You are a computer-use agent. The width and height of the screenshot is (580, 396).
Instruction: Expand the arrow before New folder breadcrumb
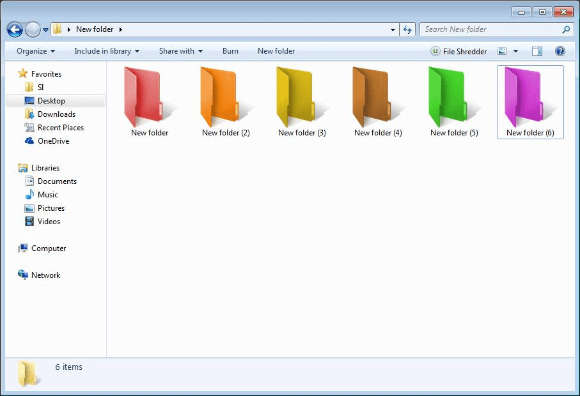pyautogui.click(x=69, y=29)
